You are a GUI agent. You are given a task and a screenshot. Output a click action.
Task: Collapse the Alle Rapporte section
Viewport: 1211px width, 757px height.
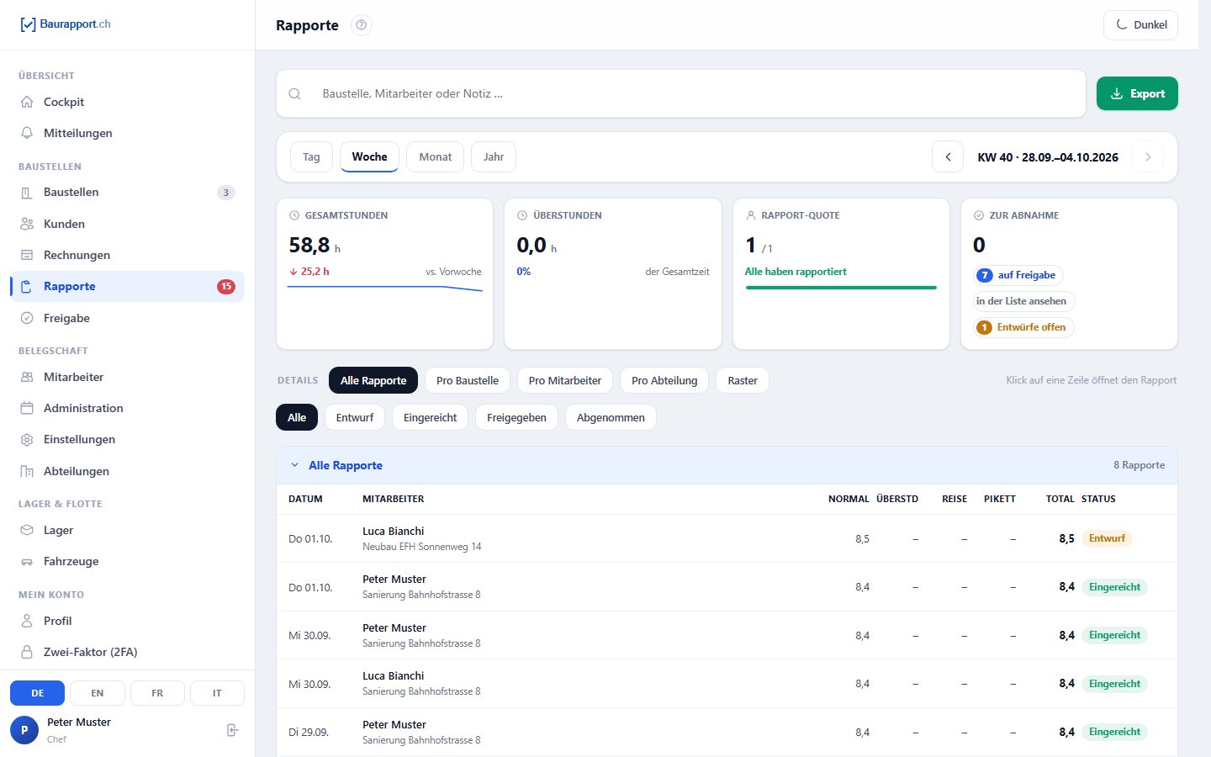pos(294,465)
